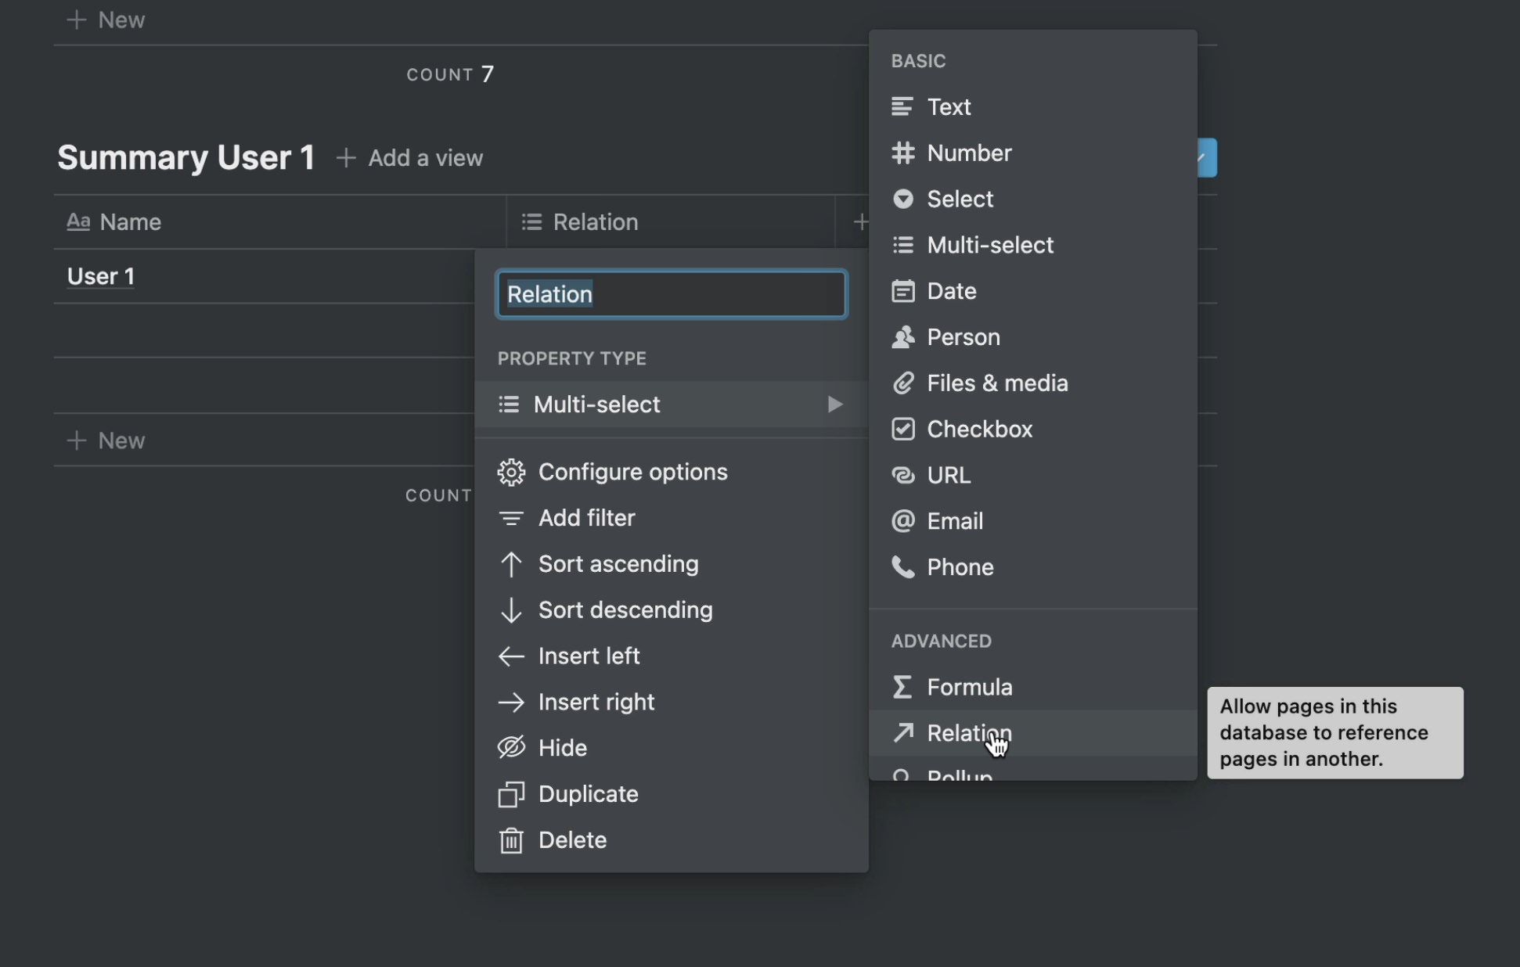Click the sigma icon for Formula

pos(902,687)
